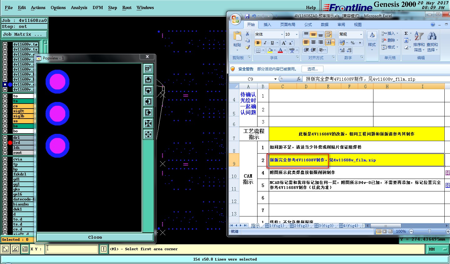Click the X Y coordinate input field

72,249
